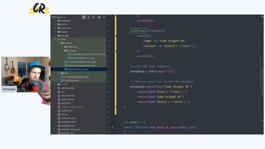The height and width of the screenshot is (149, 265).
Task: Click the $response variable assignment line
Action: (152, 72)
